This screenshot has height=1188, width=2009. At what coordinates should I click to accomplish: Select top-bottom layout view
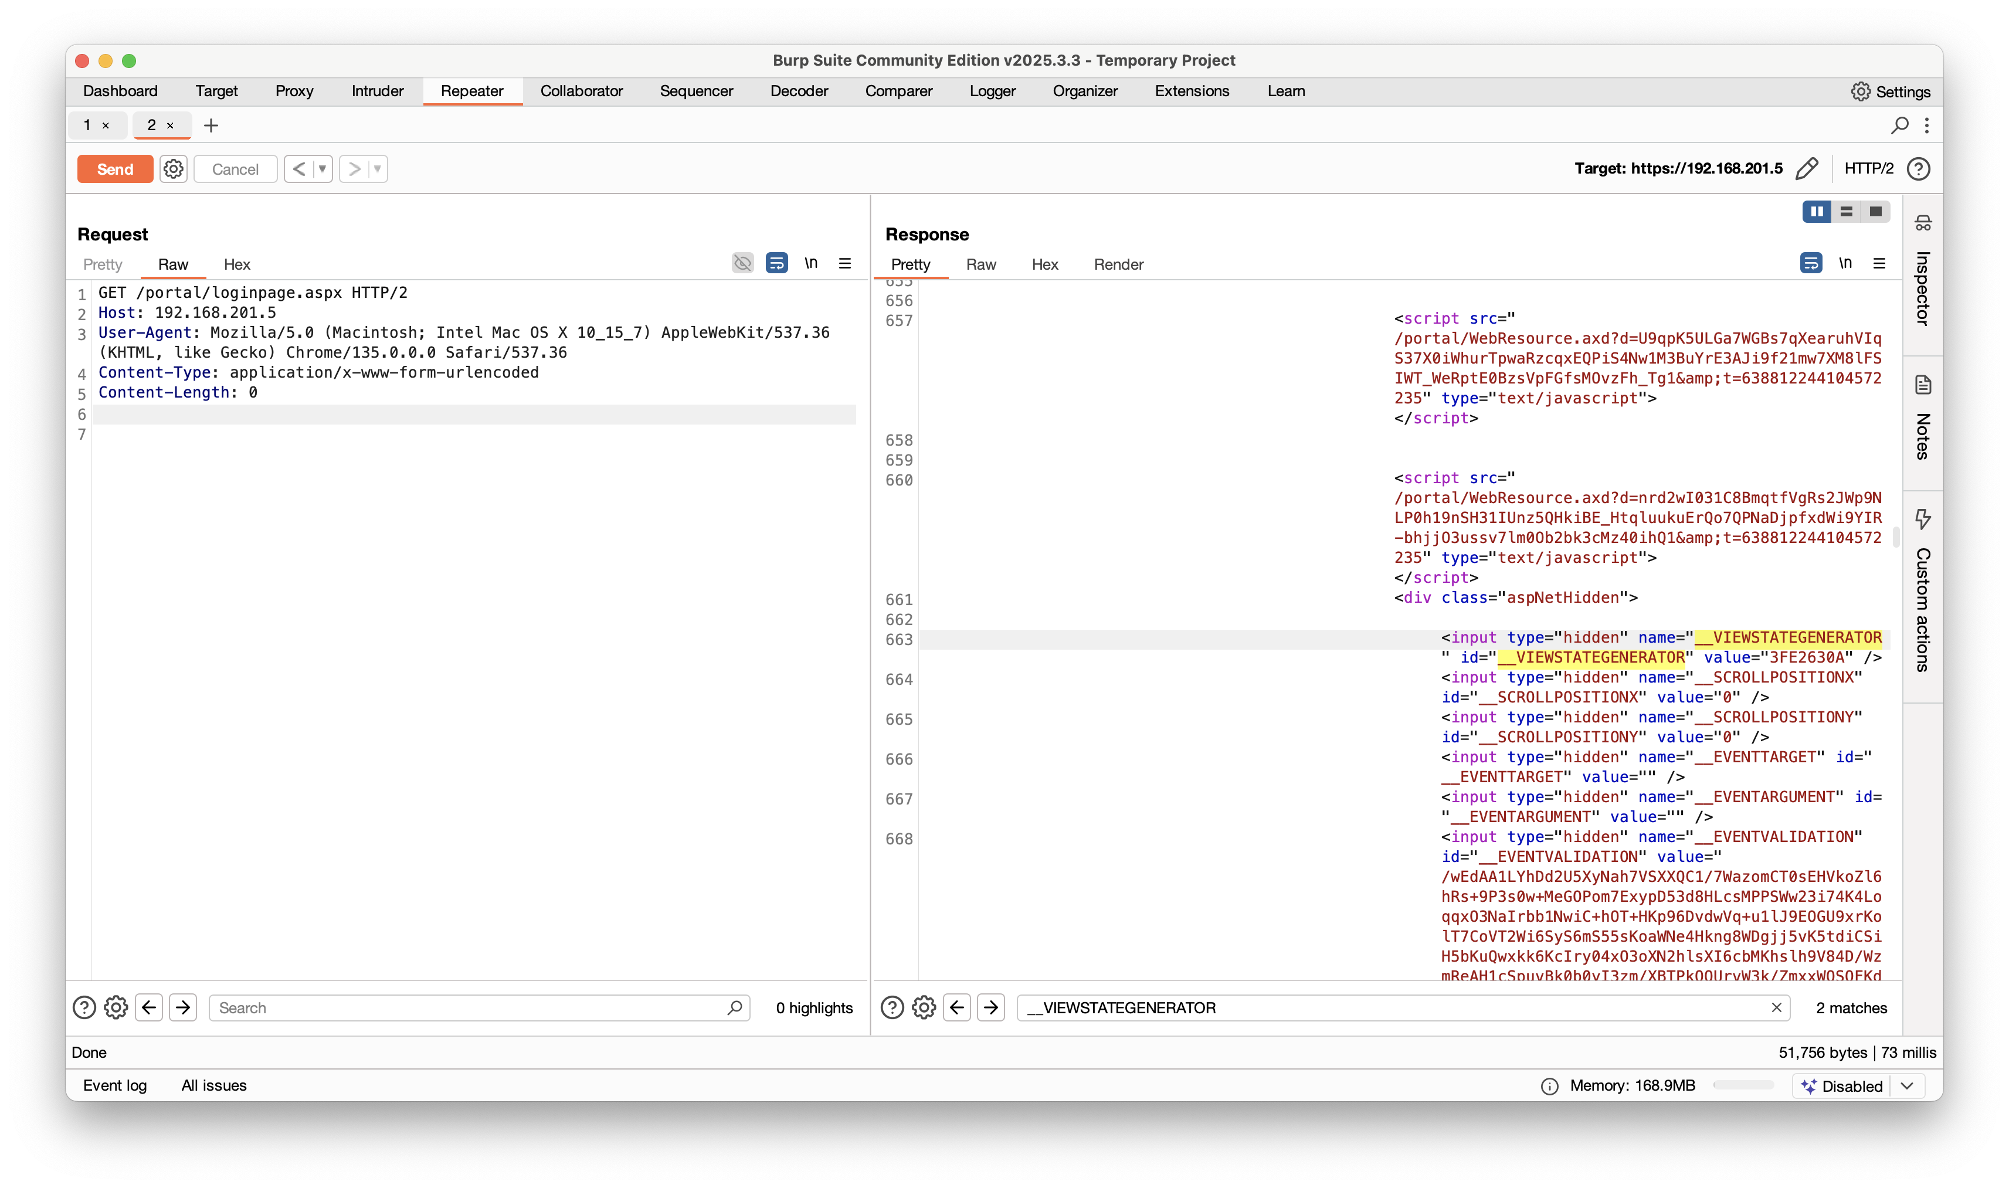(x=1846, y=211)
